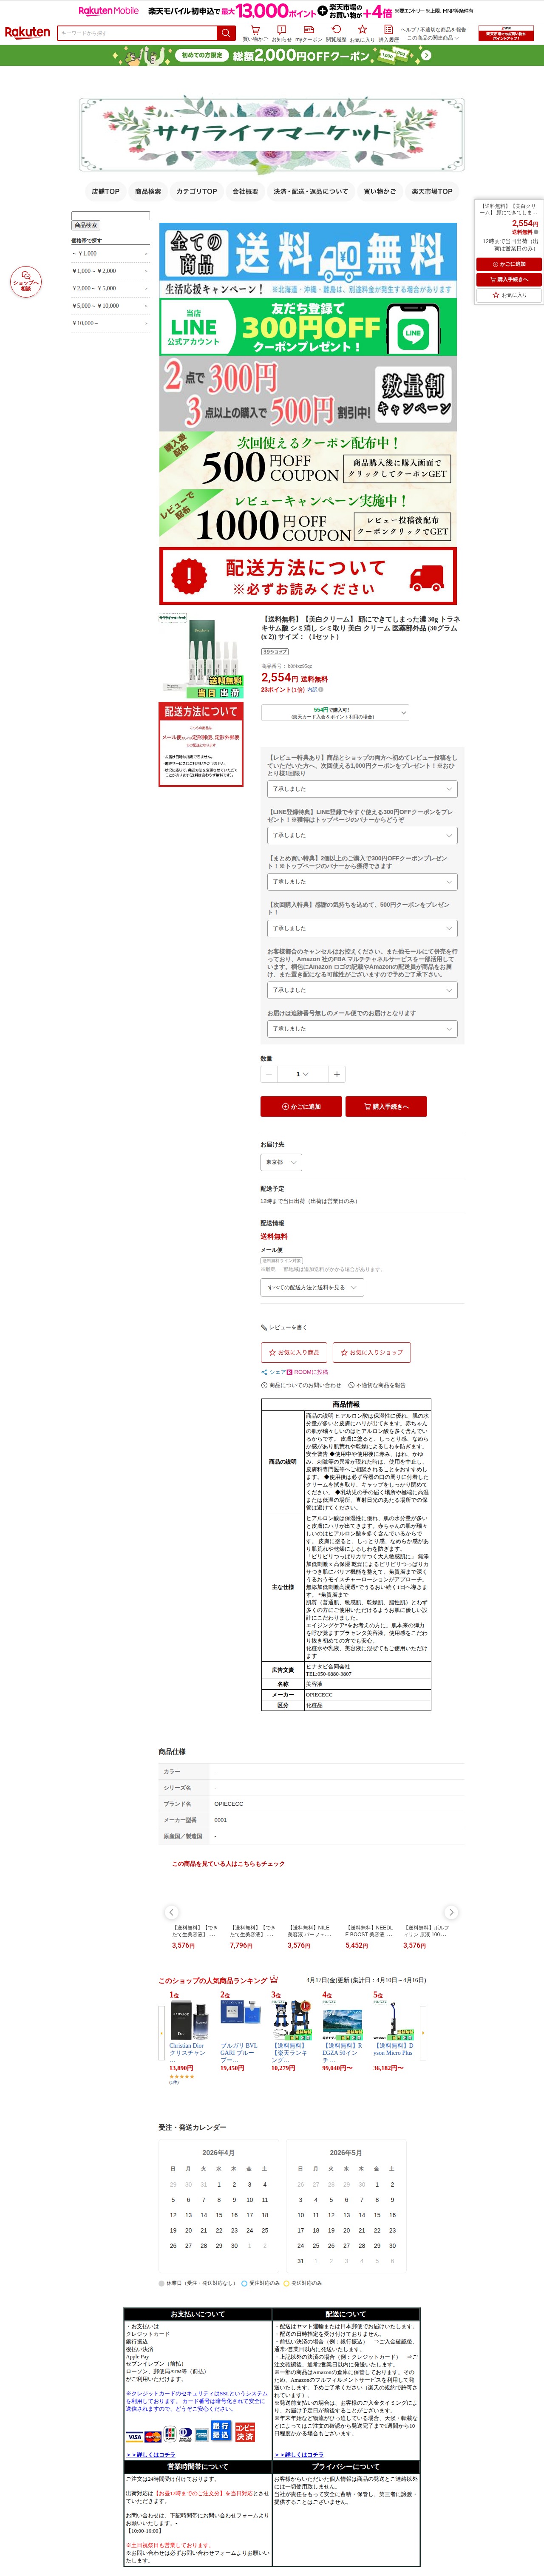Open the quantity selector showing 1
Viewport: 544px width, 2576px height.
(x=302, y=1074)
